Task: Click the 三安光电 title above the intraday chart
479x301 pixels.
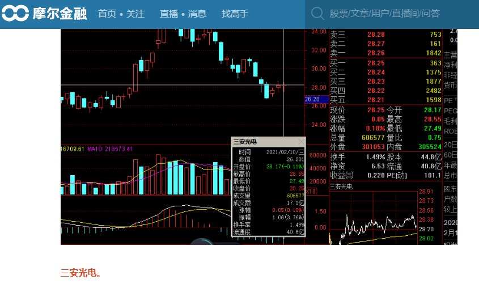Action: pyautogui.click(x=341, y=186)
